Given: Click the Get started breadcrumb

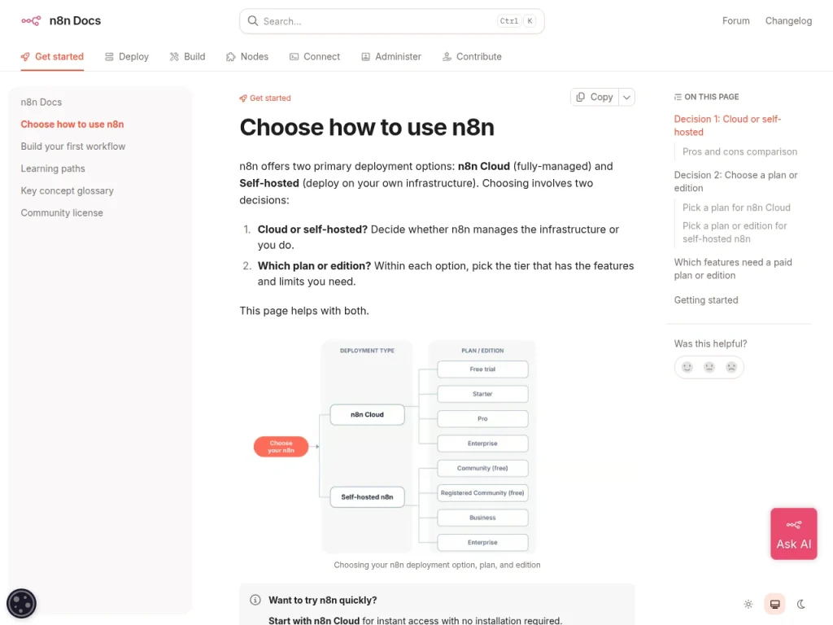Looking at the screenshot, I should 265,98.
